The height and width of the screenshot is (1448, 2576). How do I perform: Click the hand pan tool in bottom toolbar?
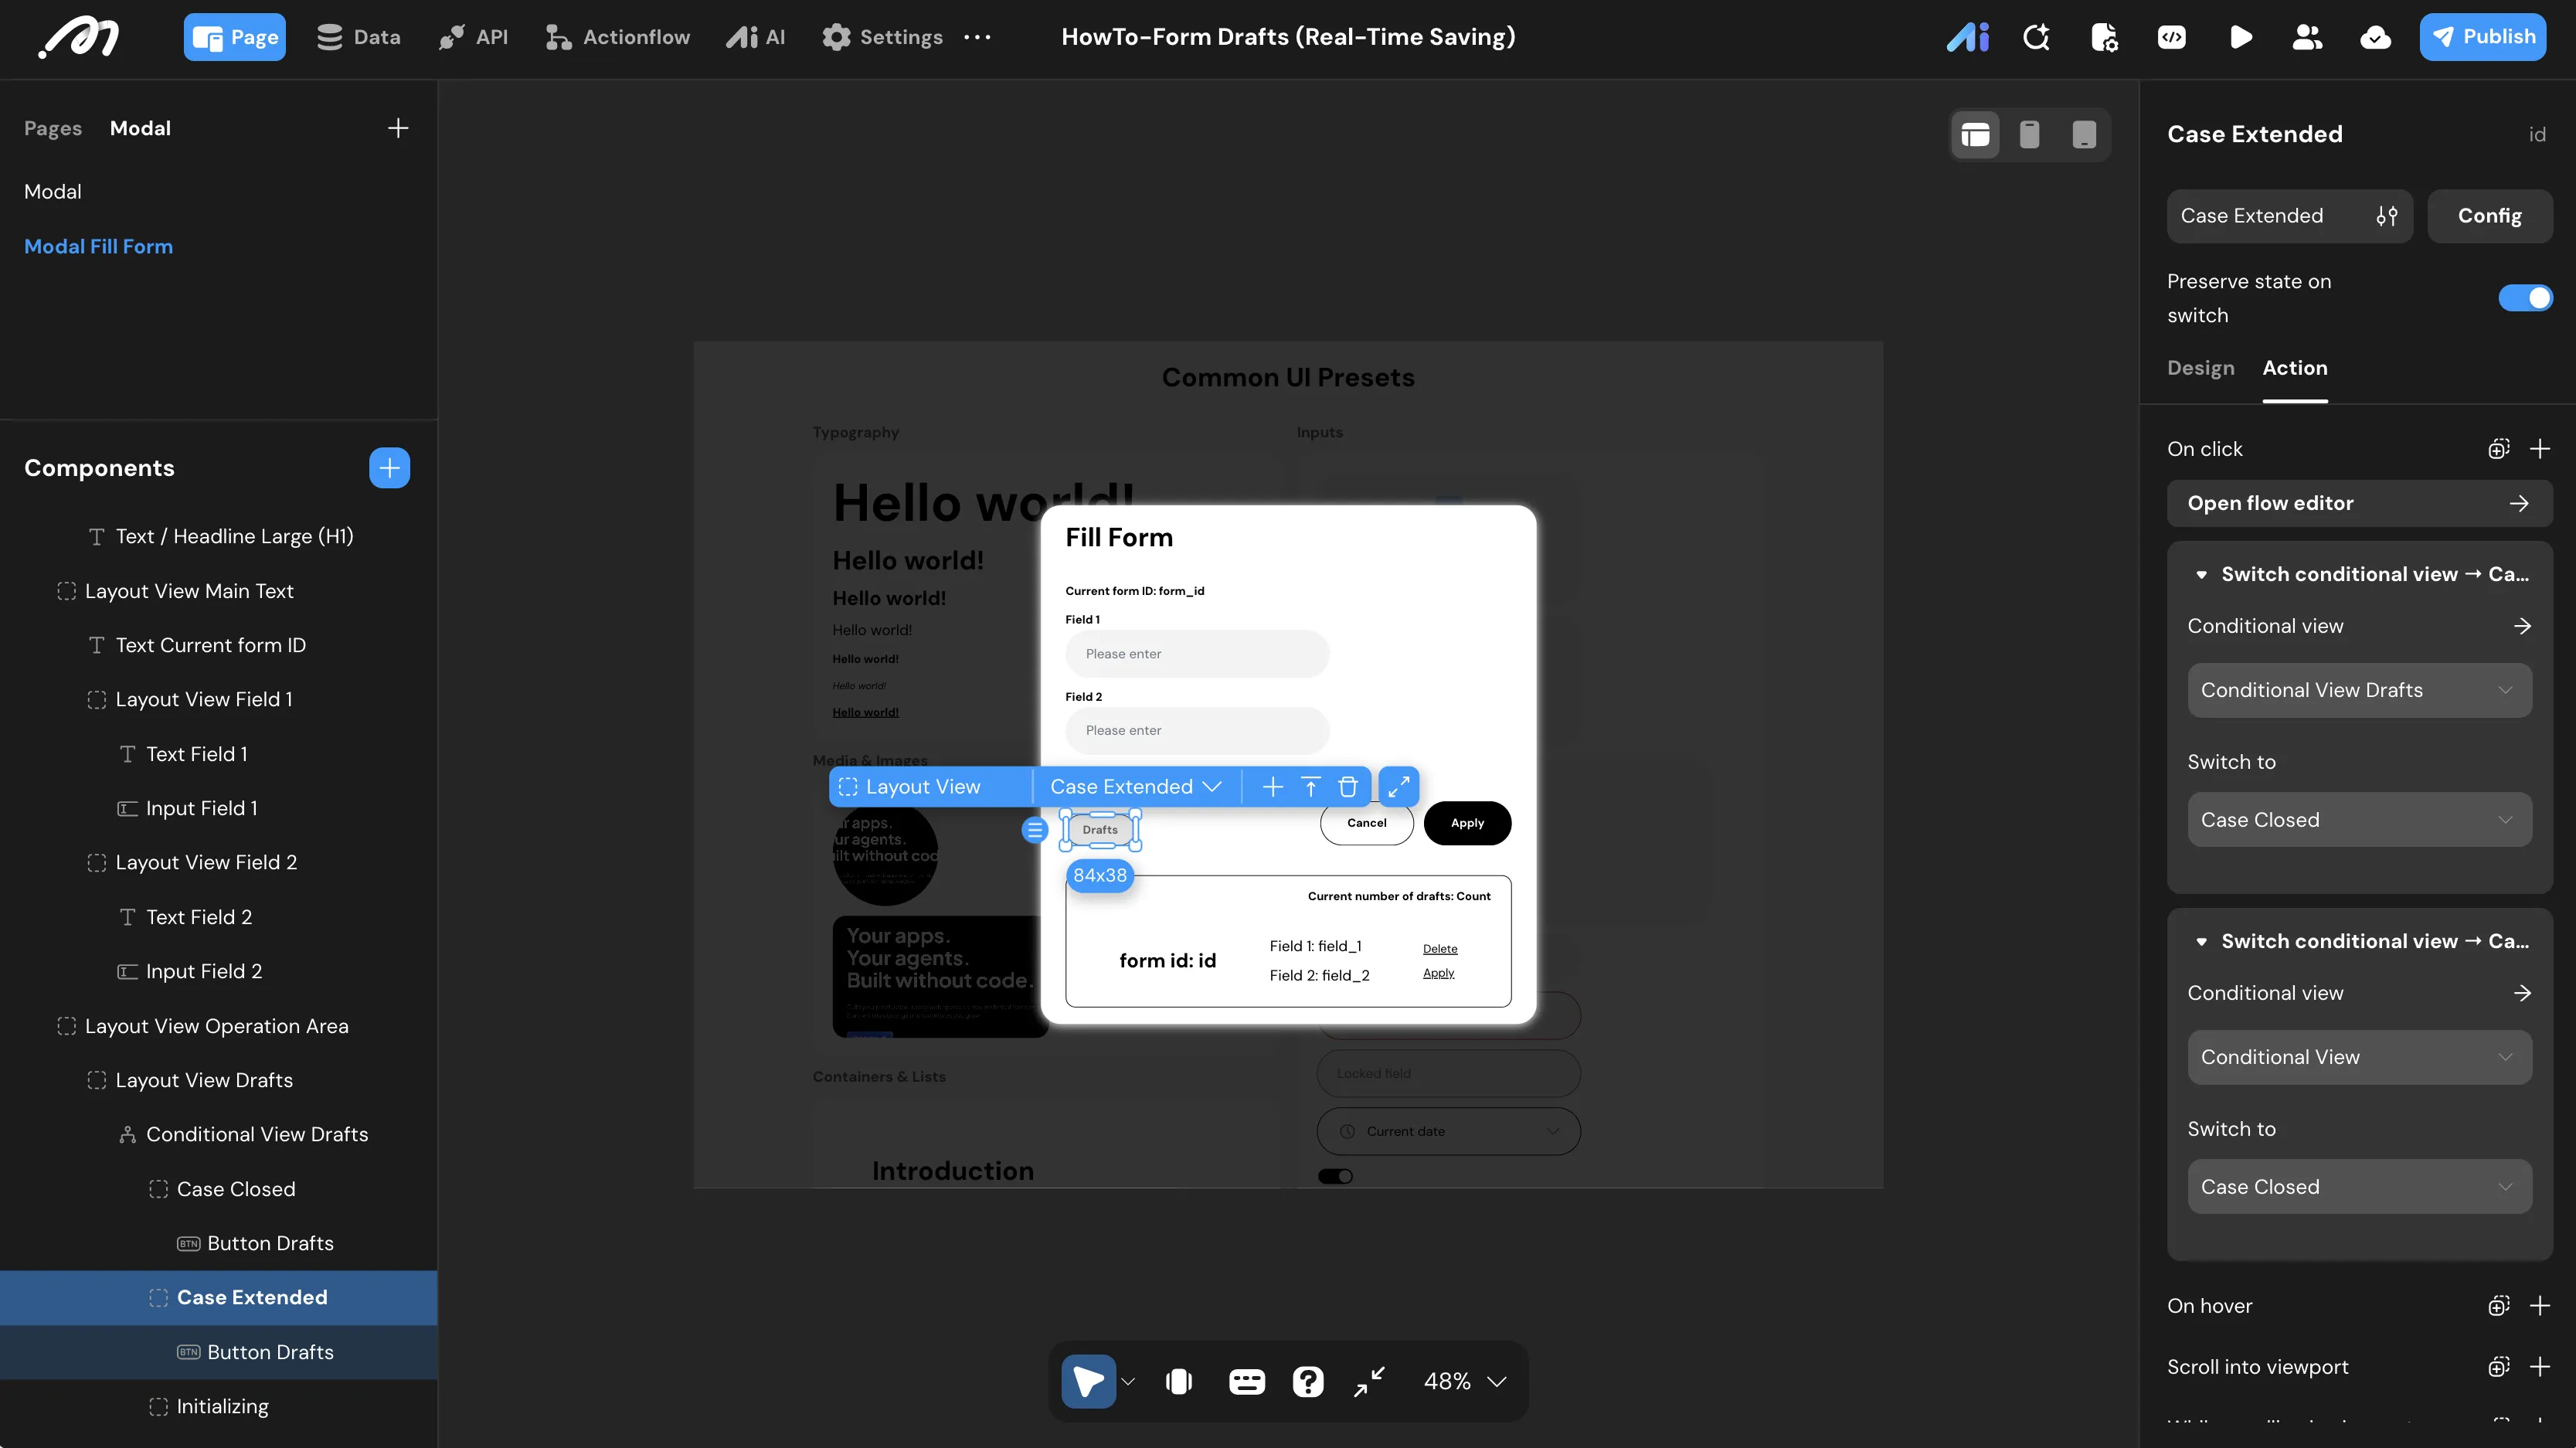(1179, 1381)
